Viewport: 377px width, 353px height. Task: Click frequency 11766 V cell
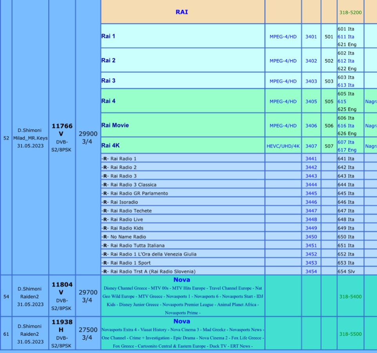click(62, 138)
